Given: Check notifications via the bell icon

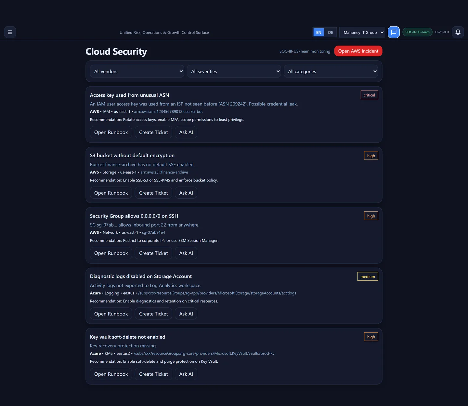Looking at the screenshot, I should tap(458, 32).
